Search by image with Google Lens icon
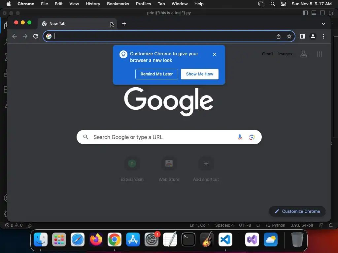The image size is (338, 253). [252, 137]
